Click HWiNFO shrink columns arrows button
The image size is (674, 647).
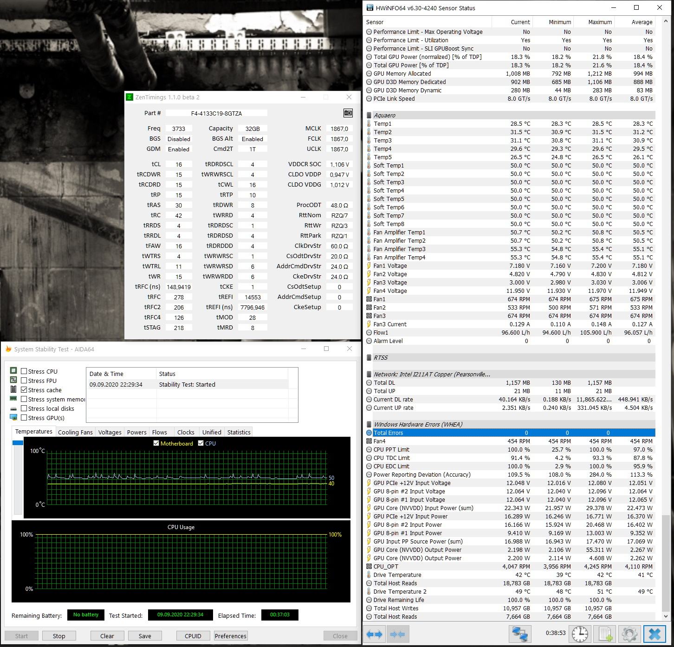coord(397,634)
